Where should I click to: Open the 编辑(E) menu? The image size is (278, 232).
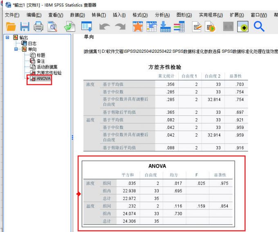pos(34,15)
